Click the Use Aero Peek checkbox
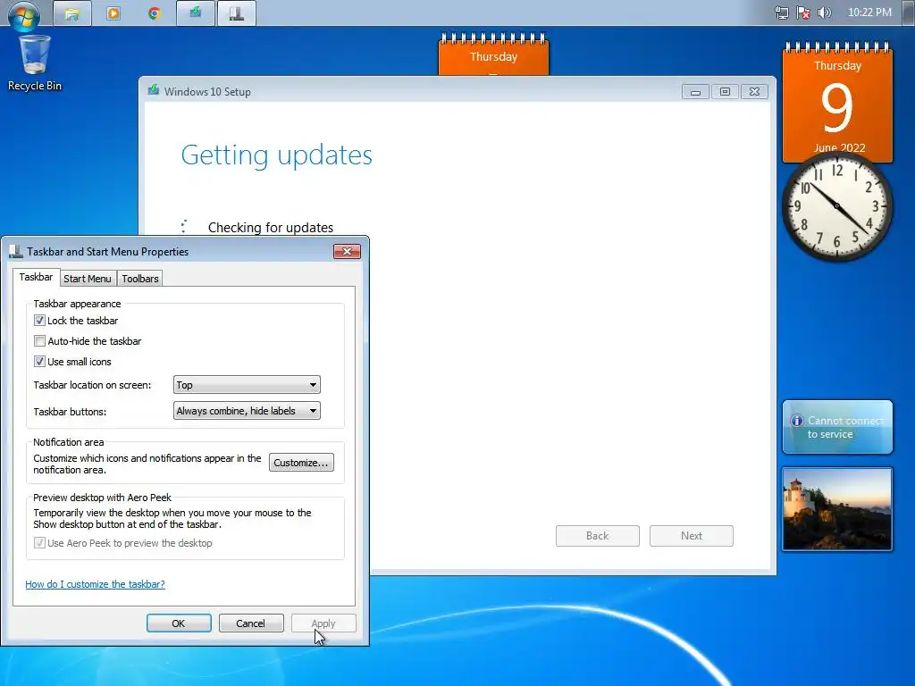The height and width of the screenshot is (686, 915). coord(39,542)
